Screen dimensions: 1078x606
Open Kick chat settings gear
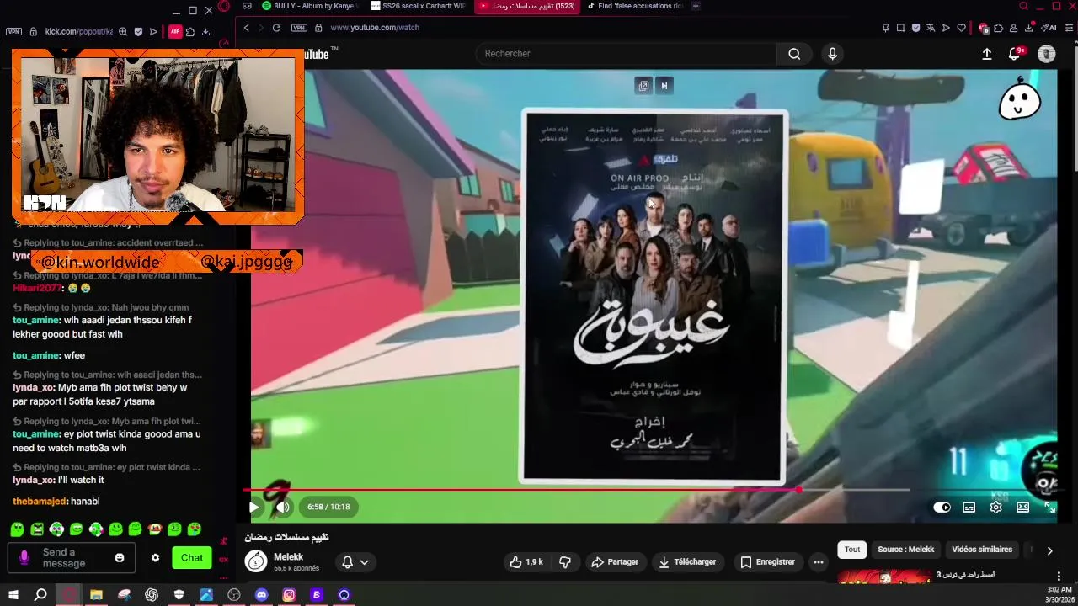tap(155, 558)
